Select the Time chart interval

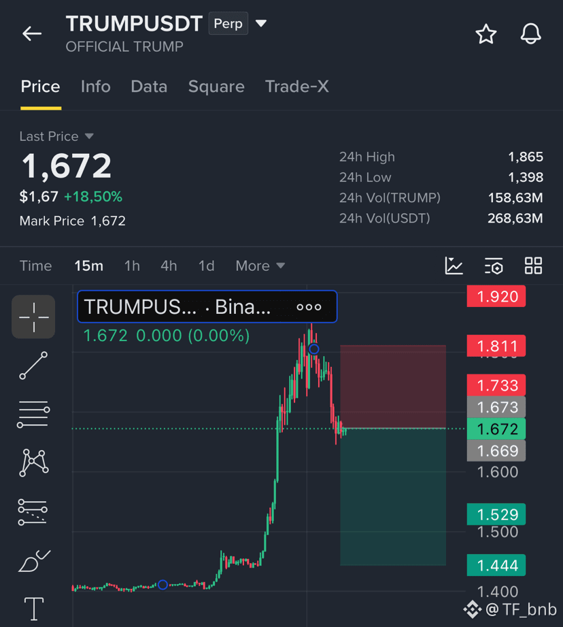[35, 266]
